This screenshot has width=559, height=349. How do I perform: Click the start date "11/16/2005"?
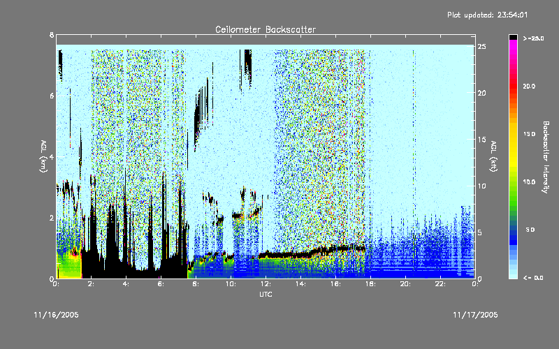(57, 315)
